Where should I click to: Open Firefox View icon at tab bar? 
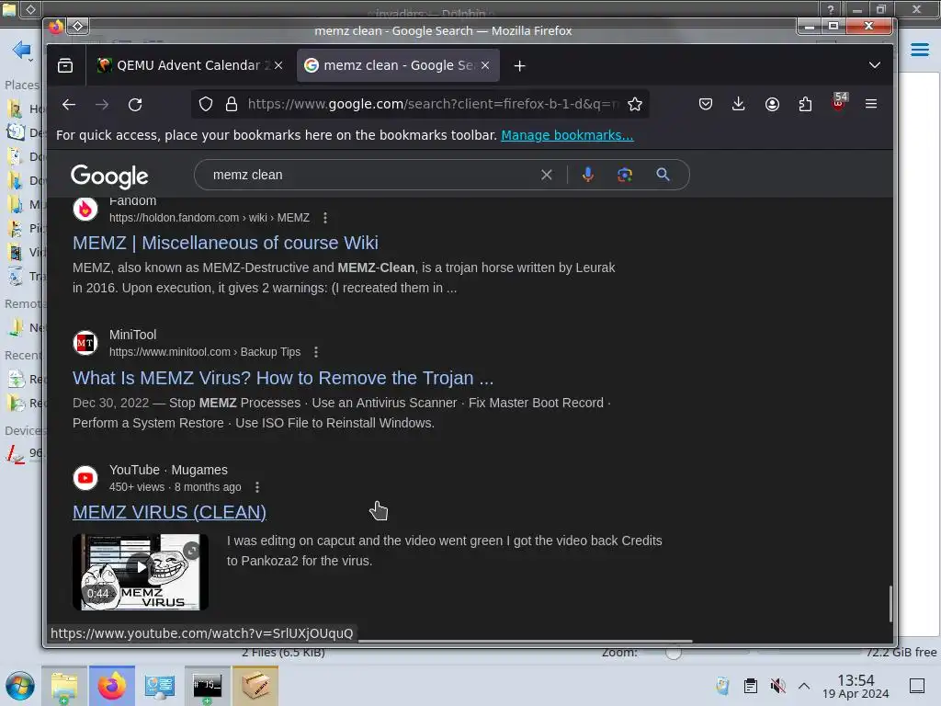coord(65,65)
